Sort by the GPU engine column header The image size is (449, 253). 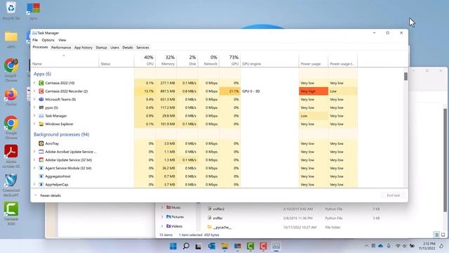pyautogui.click(x=269, y=60)
